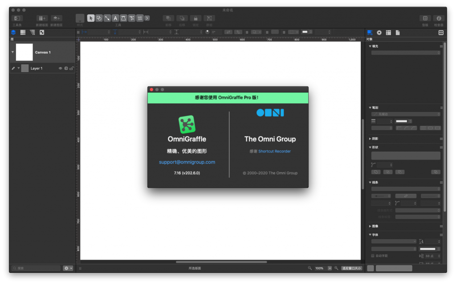Click the flip vertical button
Image resolution: width=456 pixels, height=284 pixels.
[238, 32]
